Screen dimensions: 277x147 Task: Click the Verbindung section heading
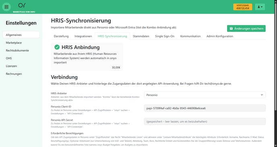[x=64, y=77]
